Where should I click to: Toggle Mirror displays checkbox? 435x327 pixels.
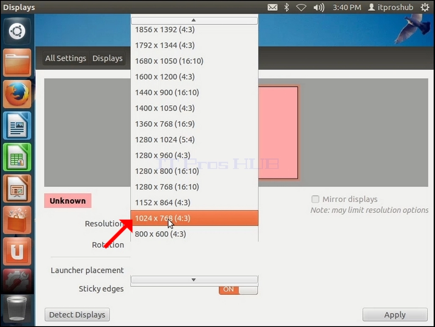(315, 199)
